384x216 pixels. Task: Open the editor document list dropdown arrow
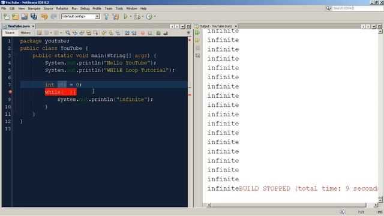click(x=182, y=26)
